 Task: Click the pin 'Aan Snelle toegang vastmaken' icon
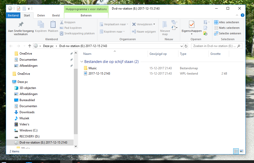click(x=21, y=24)
